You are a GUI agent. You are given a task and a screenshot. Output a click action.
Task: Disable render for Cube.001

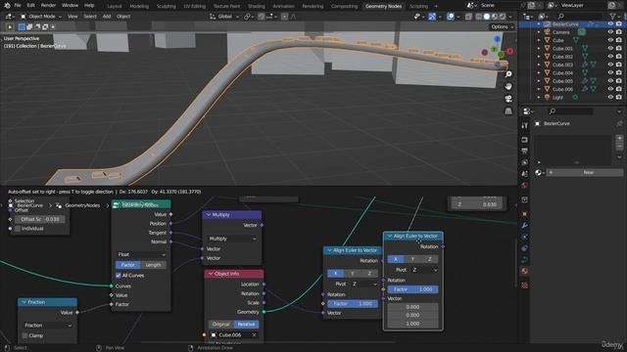pos(619,48)
